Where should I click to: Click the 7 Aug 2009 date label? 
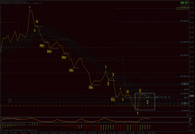(x=33, y=133)
